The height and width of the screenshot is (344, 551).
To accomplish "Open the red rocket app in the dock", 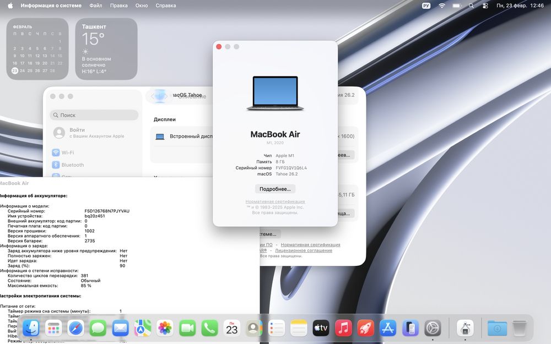I will tap(366, 329).
